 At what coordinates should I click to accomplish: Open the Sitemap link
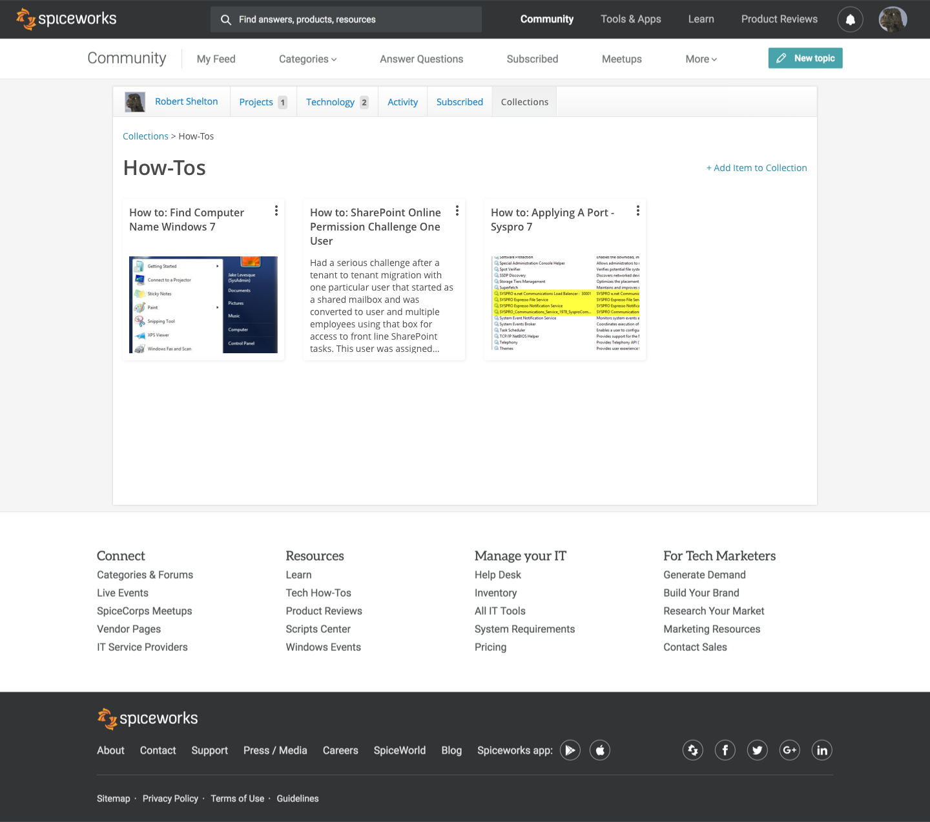pos(114,799)
